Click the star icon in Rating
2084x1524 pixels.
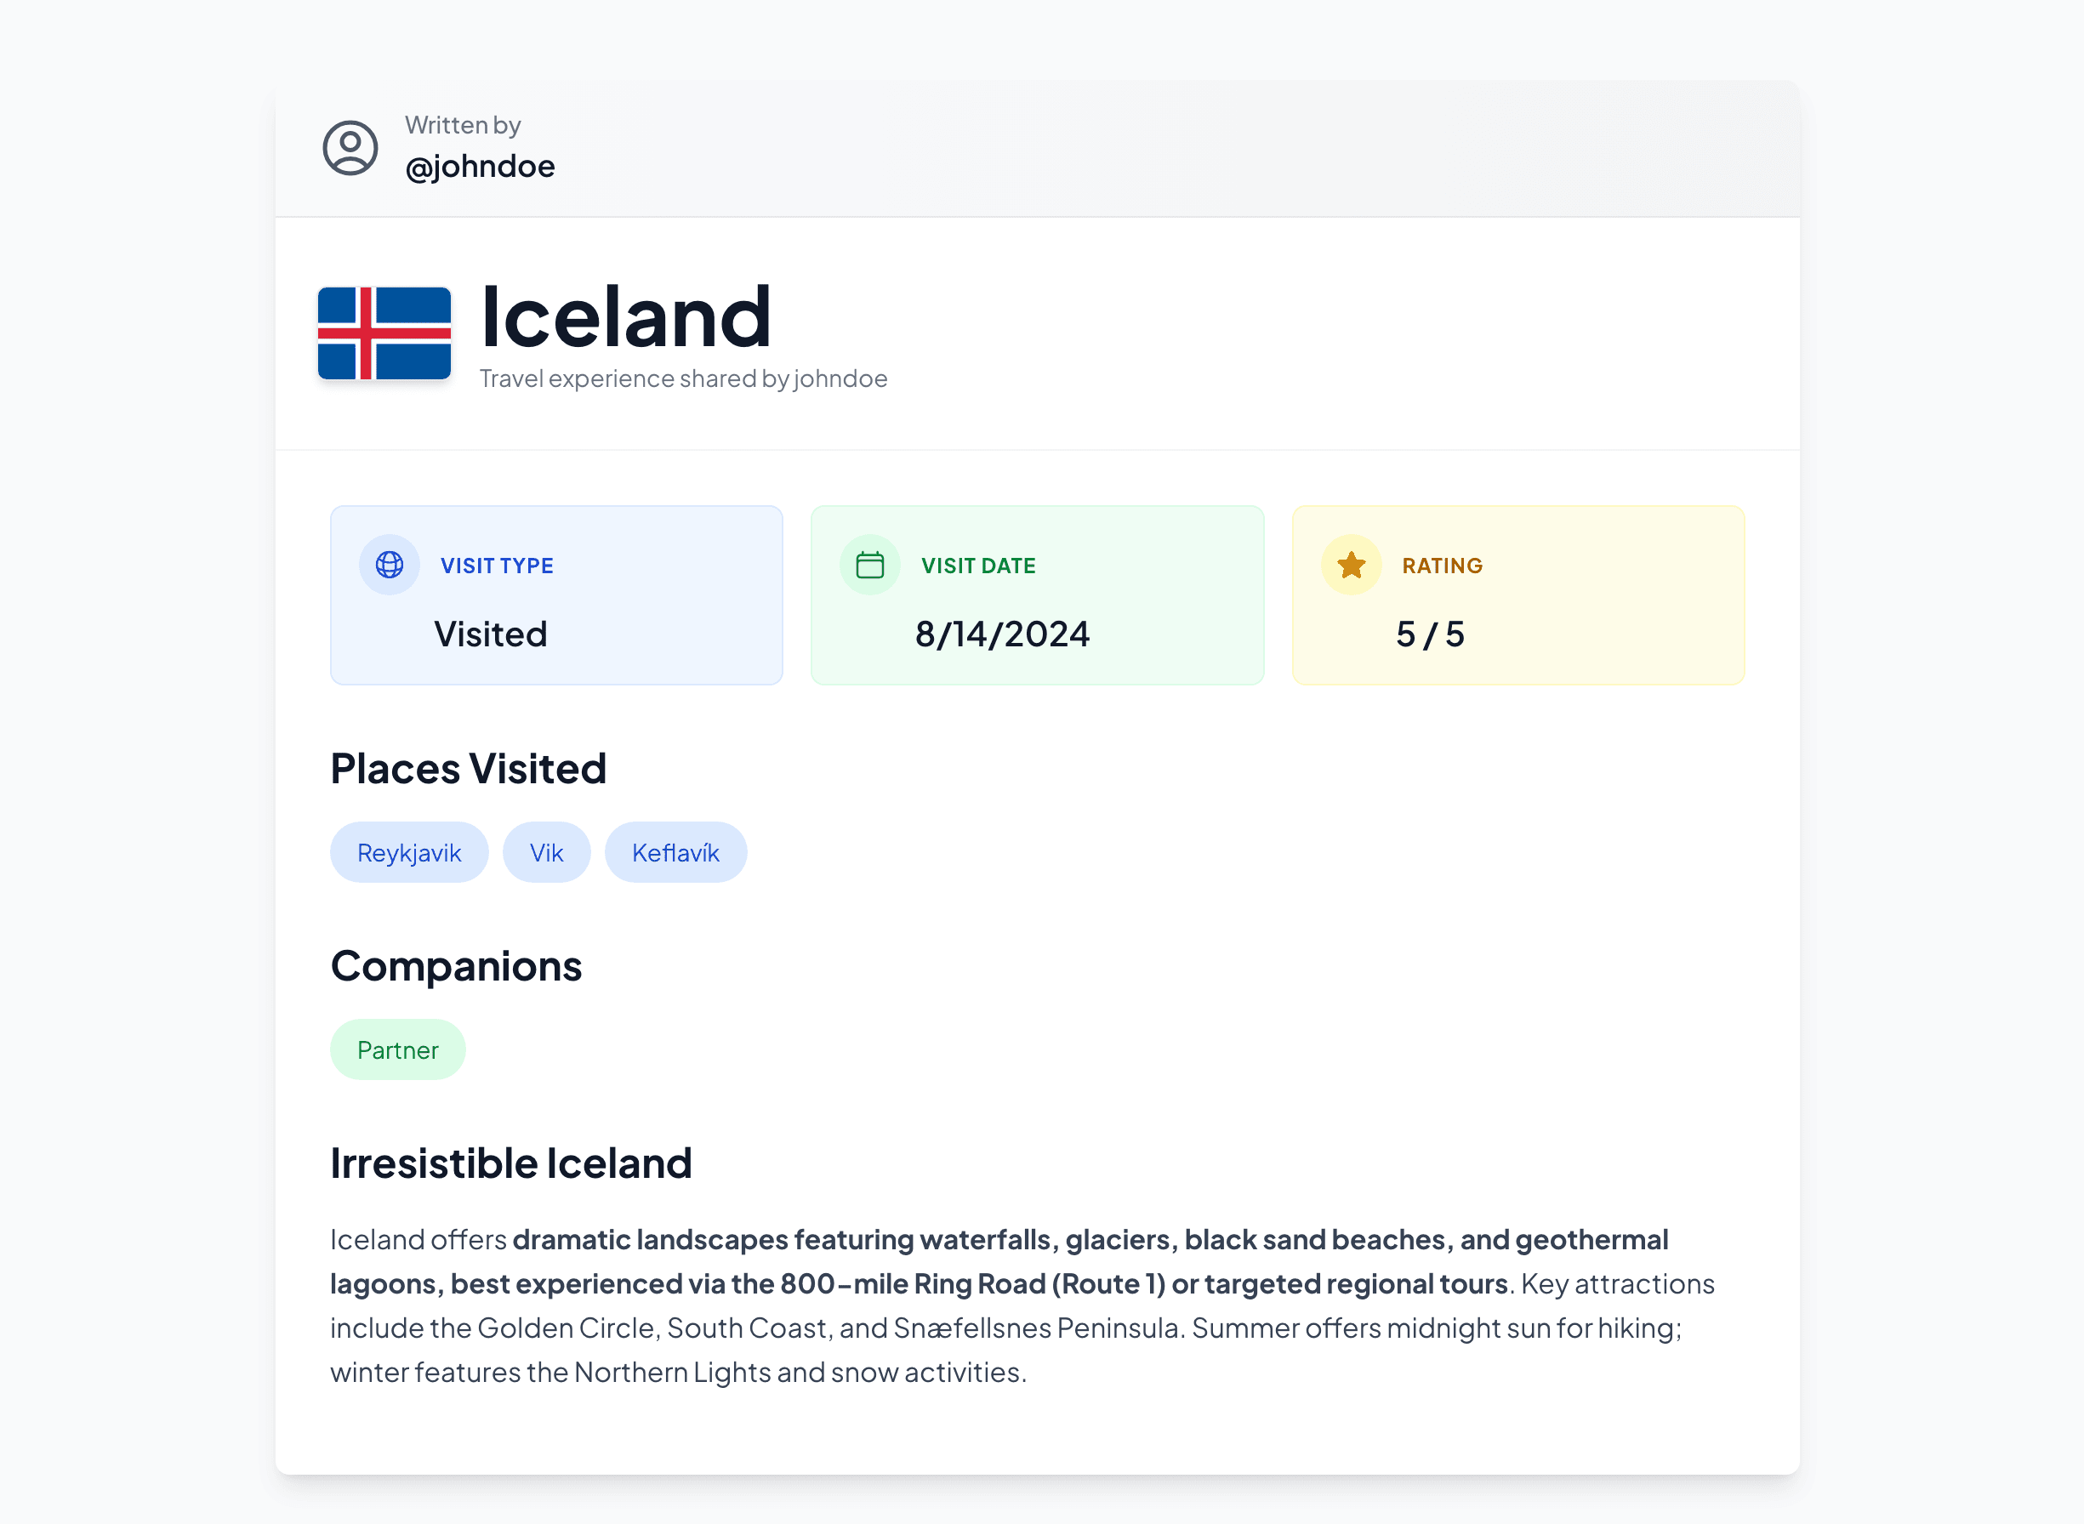tap(1352, 565)
